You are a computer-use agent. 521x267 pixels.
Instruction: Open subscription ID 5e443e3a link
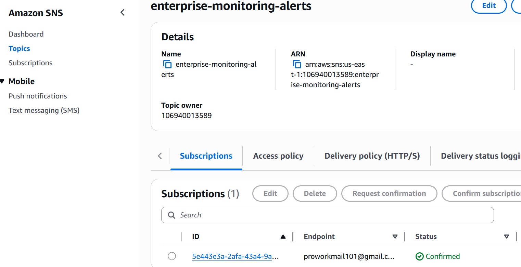pos(236,256)
